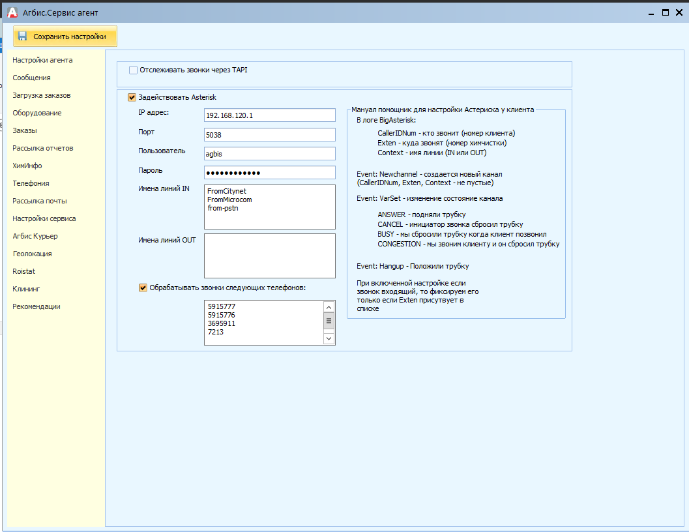Viewport: 689px width, 532px height.
Task: Click the phone list scrollbar thumb
Action: click(329, 321)
